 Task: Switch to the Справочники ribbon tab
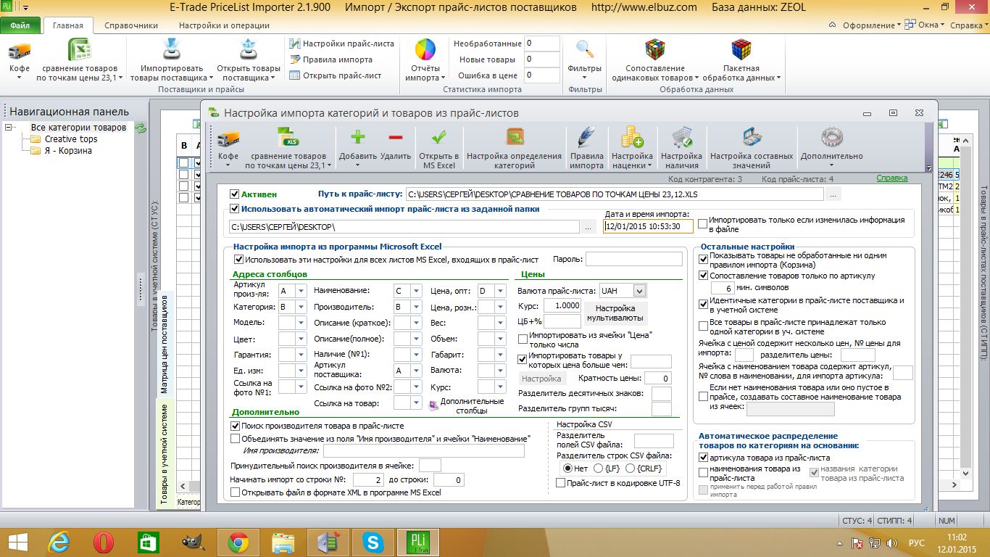[131, 25]
